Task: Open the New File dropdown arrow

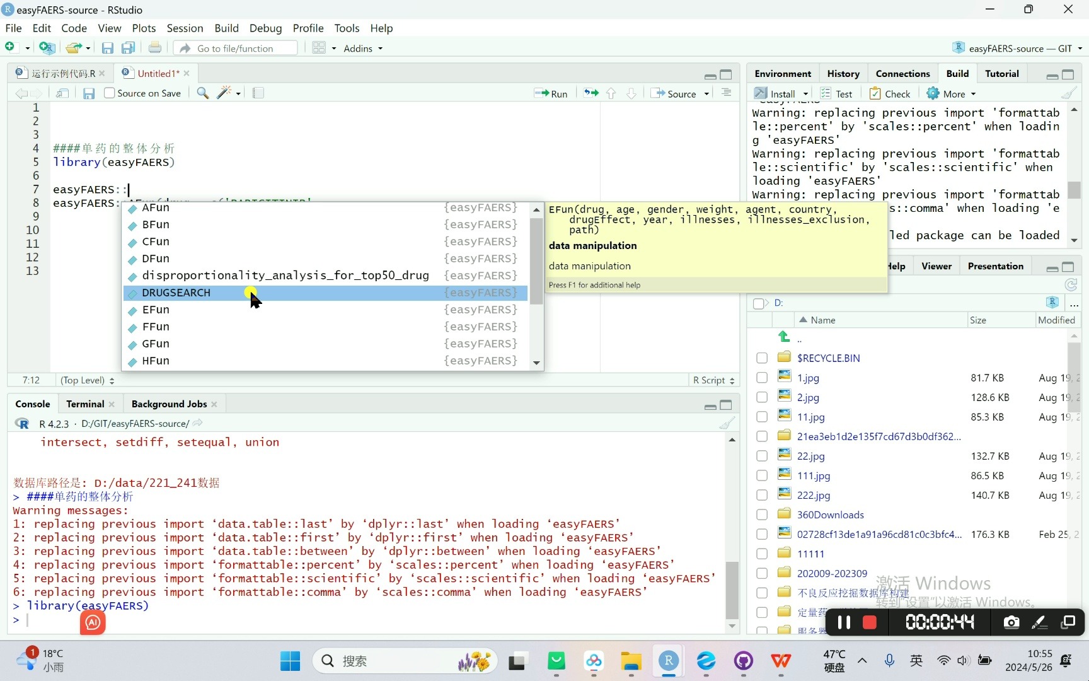Action: pos(27,48)
